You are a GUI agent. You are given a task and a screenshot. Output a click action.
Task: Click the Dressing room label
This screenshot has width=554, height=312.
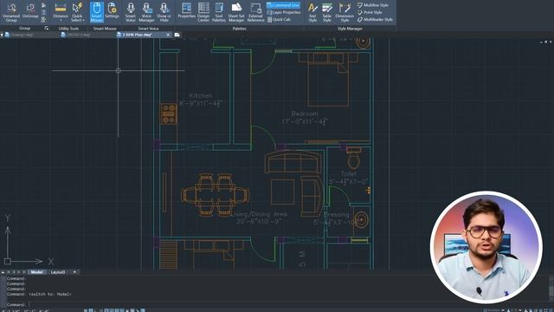(337, 214)
